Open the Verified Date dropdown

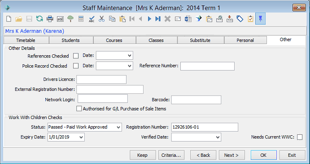pyautogui.click(x=218, y=137)
